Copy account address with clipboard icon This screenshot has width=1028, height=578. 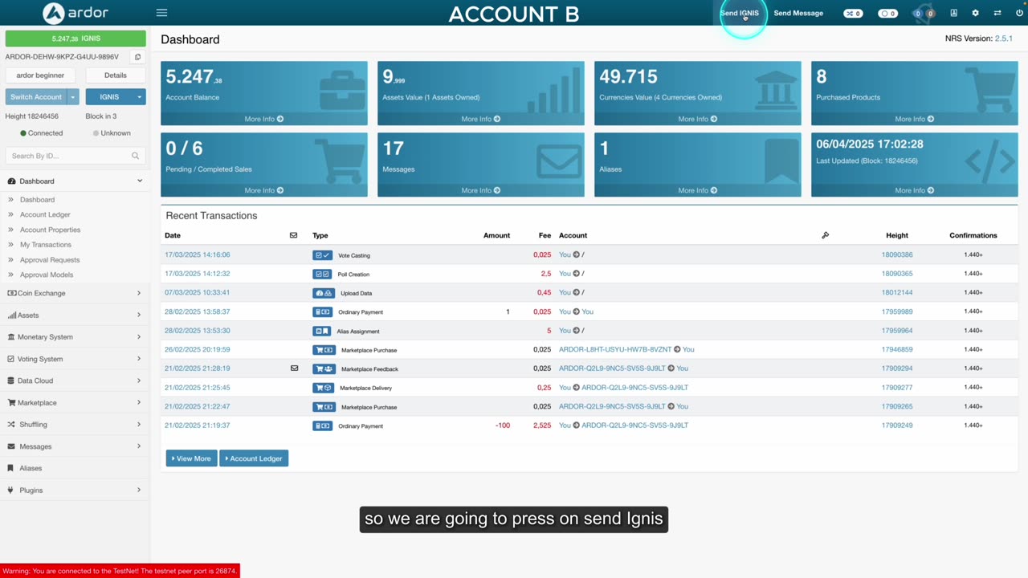click(x=137, y=57)
